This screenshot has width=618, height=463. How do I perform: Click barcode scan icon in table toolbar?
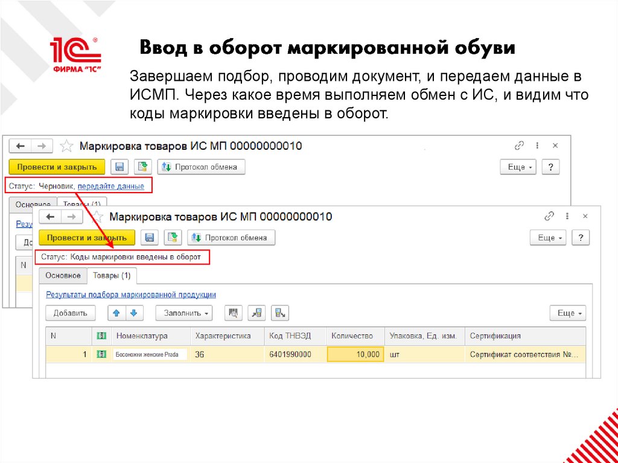[x=234, y=313]
